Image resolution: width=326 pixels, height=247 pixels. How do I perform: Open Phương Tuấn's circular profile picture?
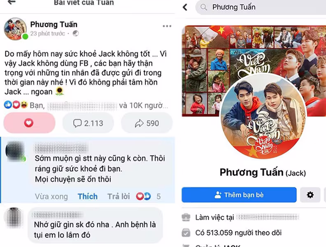click(263, 117)
